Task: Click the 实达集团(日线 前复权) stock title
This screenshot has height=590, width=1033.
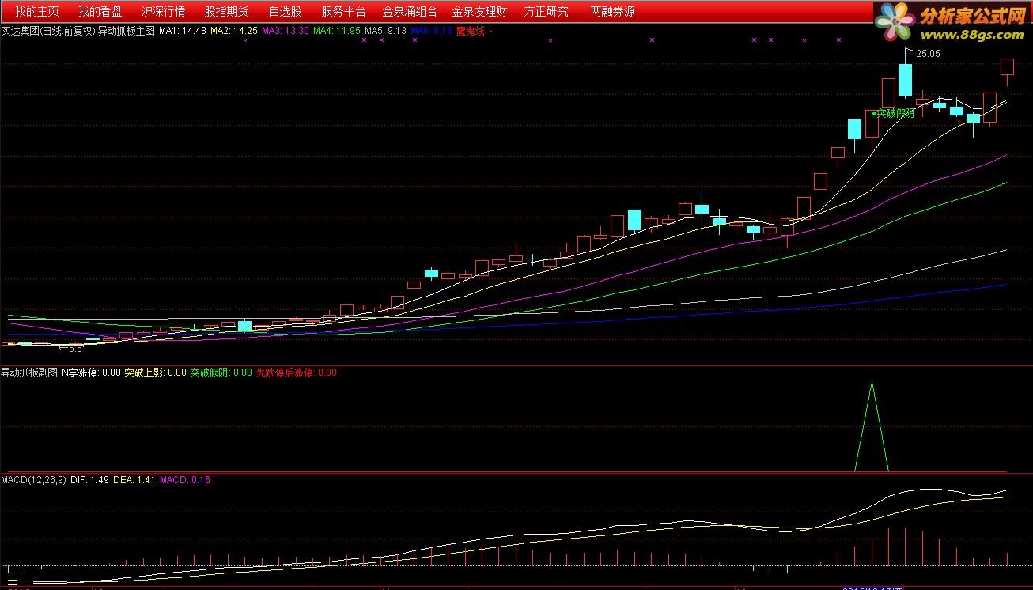Action: click(x=47, y=31)
